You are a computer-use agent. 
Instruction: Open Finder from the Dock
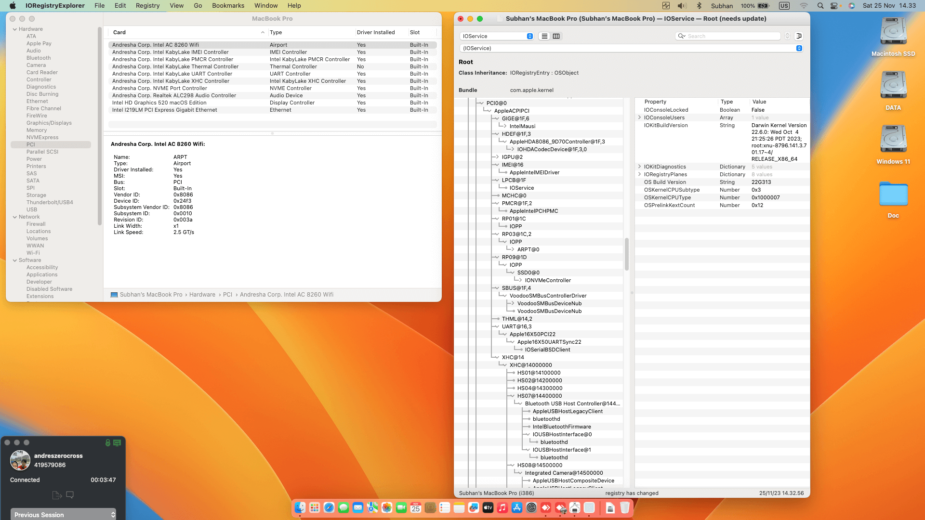click(300, 507)
